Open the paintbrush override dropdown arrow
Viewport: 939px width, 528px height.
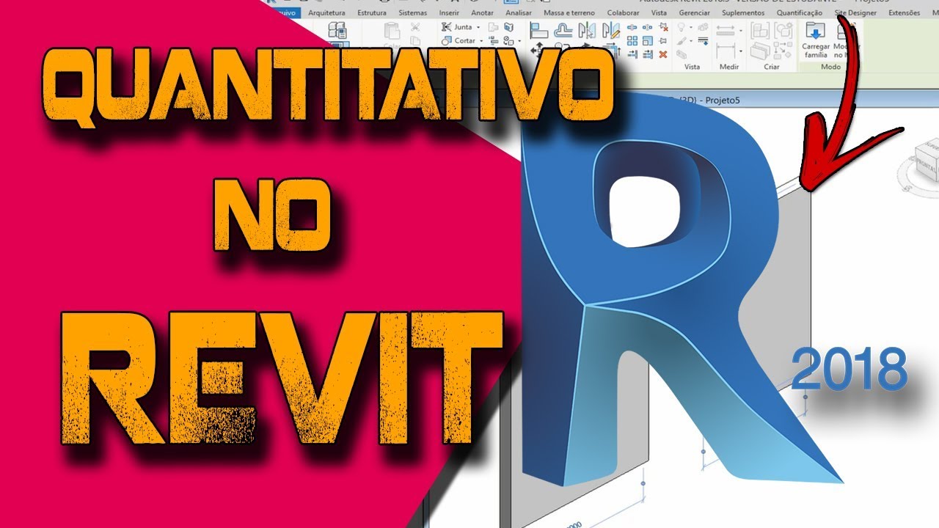pos(691,40)
